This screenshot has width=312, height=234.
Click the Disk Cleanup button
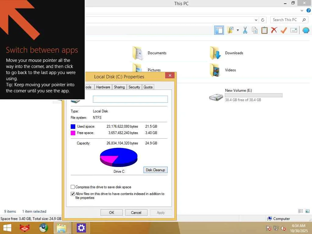pos(155,170)
